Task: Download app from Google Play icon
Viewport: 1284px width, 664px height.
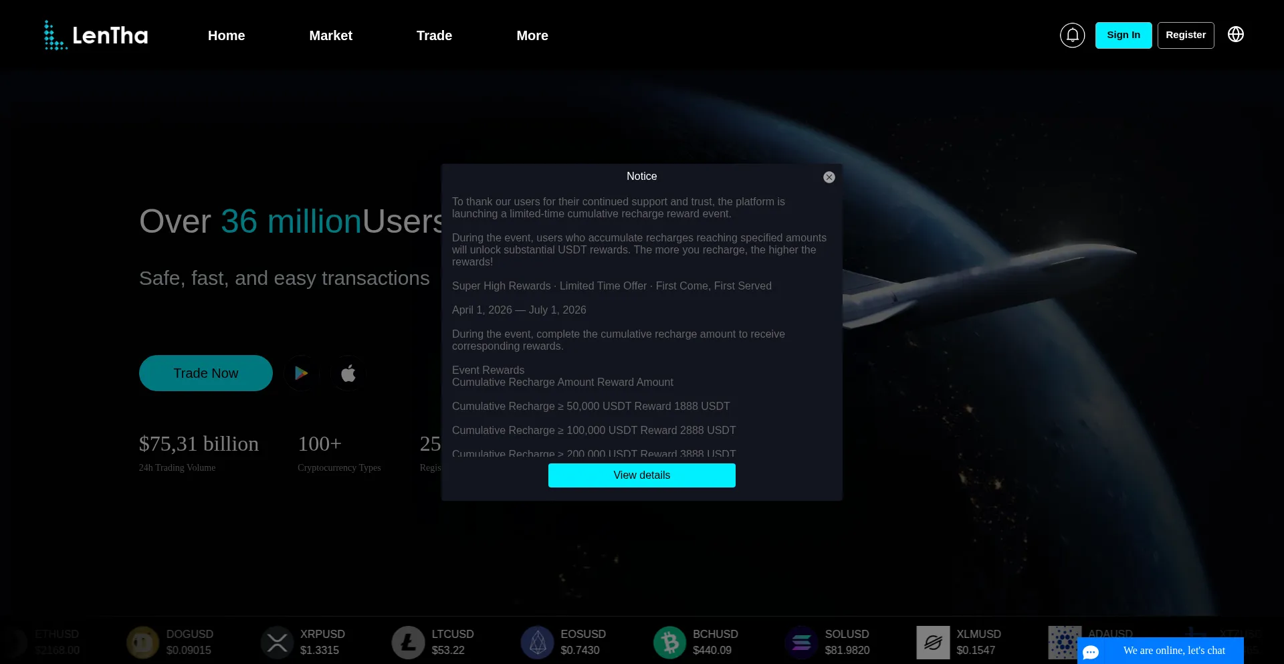Action: 302,373
